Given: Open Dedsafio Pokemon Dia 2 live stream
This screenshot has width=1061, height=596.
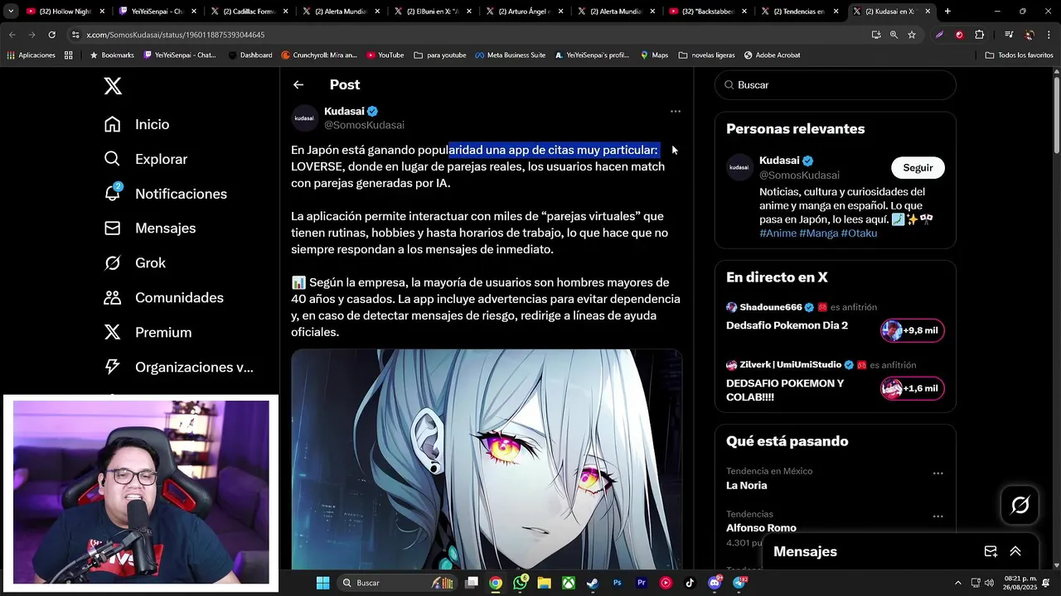Looking at the screenshot, I should [x=787, y=325].
